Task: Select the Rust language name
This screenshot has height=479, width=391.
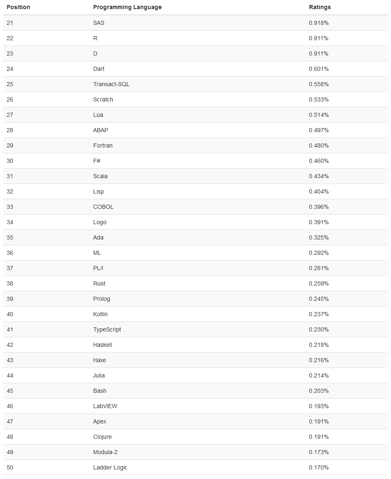Action: (x=99, y=283)
